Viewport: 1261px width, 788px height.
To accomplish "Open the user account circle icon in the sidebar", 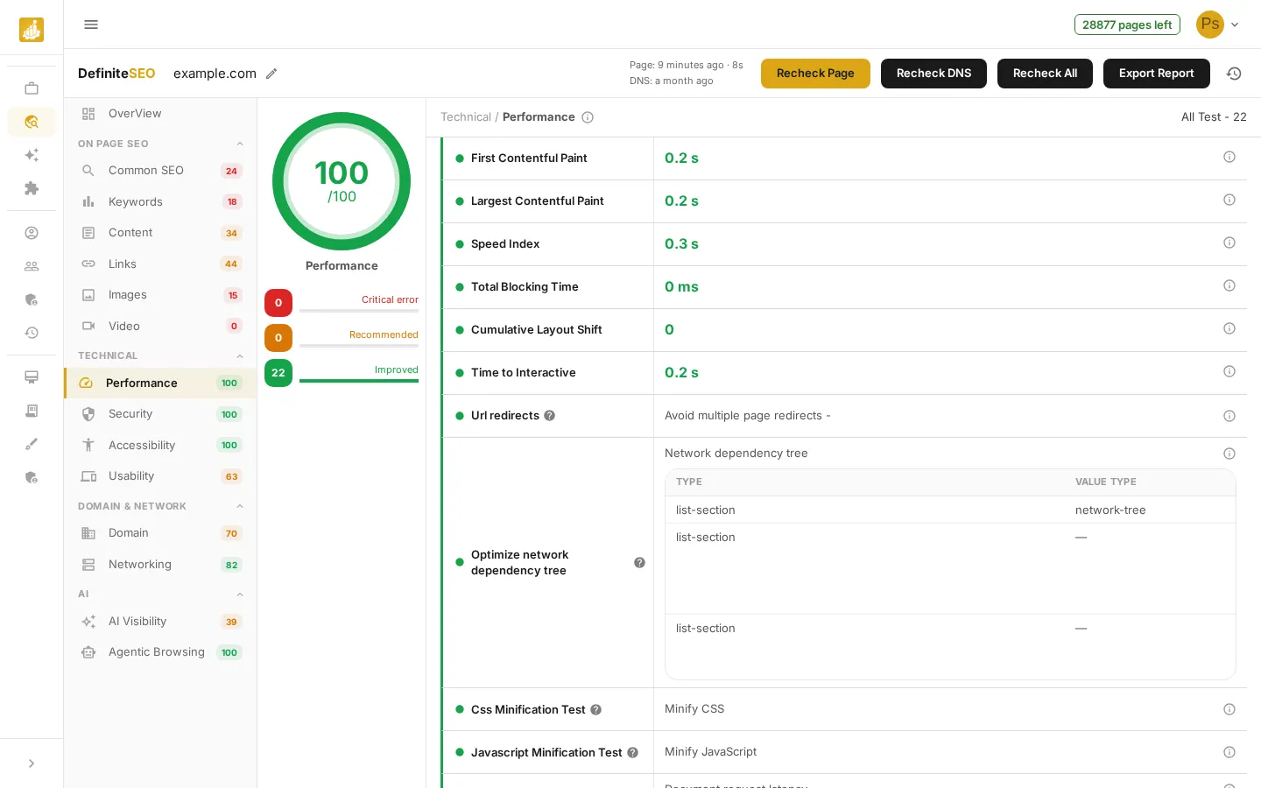I will (x=32, y=233).
